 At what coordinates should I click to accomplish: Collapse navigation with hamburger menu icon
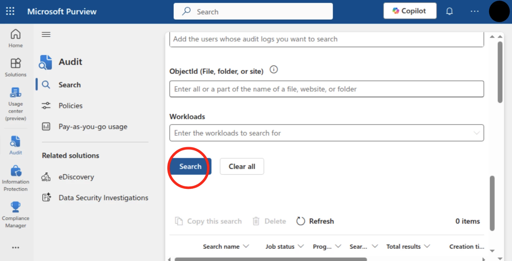(x=46, y=34)
